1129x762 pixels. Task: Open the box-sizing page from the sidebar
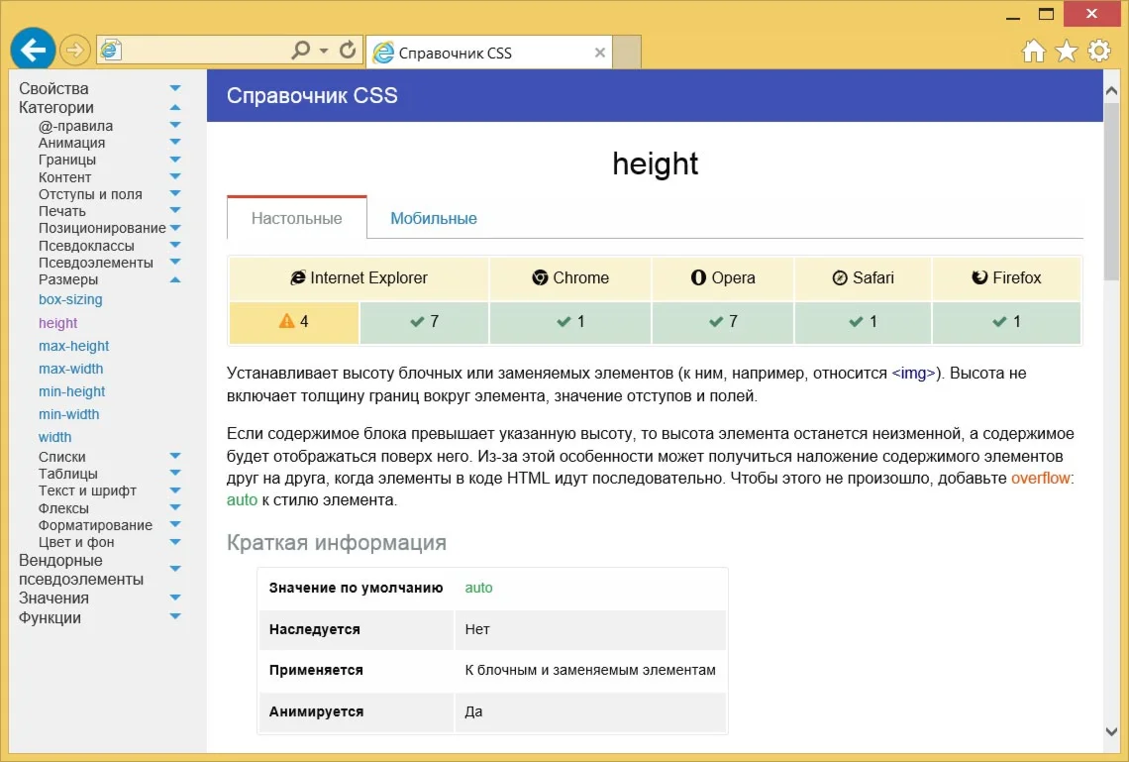pyautogui.click(x=70, y=299)
